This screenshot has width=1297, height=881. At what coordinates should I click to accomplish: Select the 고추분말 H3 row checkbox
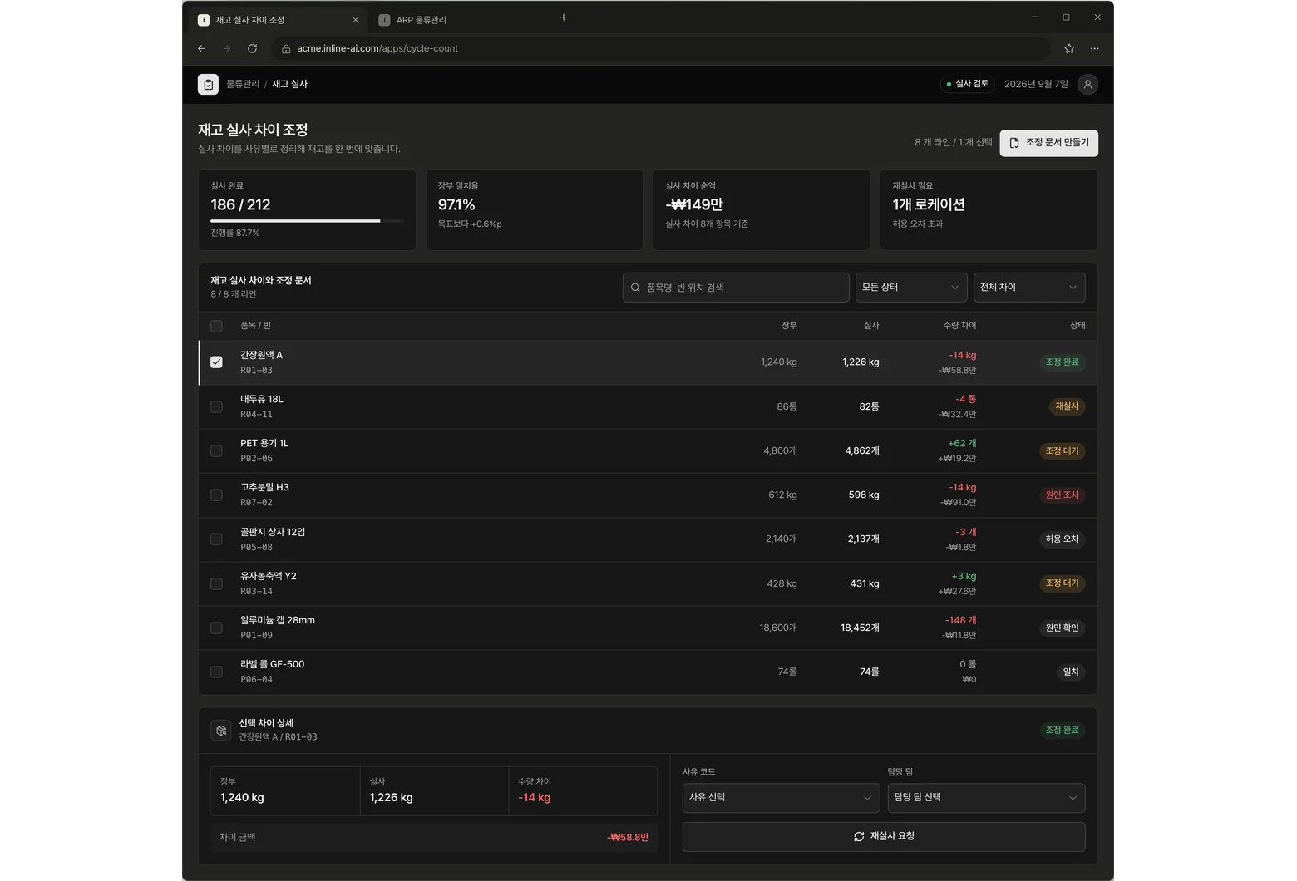pyautogui.click(x=216, y=495)
